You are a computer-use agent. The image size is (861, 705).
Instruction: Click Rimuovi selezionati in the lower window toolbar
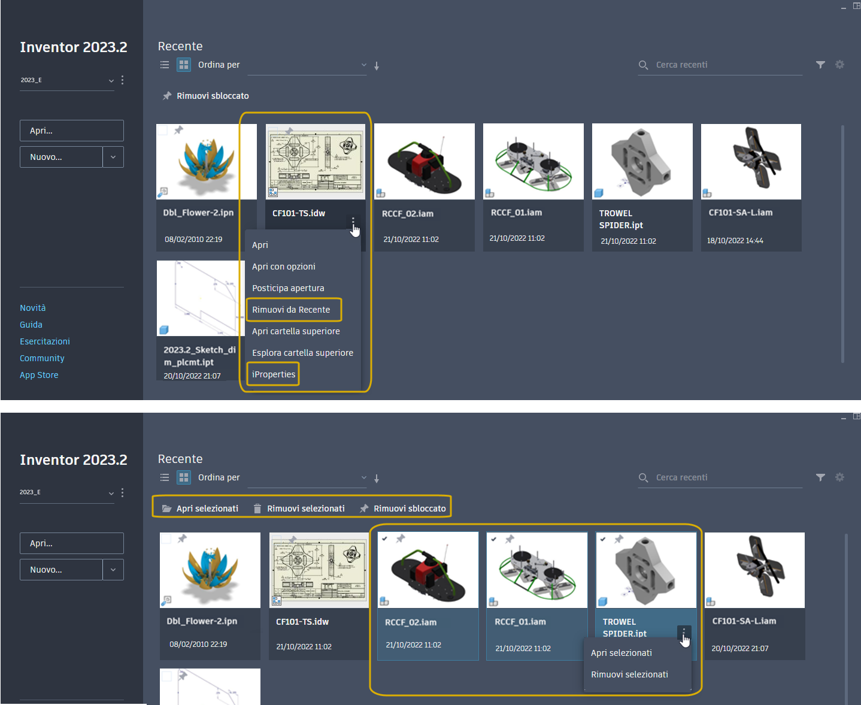coord(299,509)
